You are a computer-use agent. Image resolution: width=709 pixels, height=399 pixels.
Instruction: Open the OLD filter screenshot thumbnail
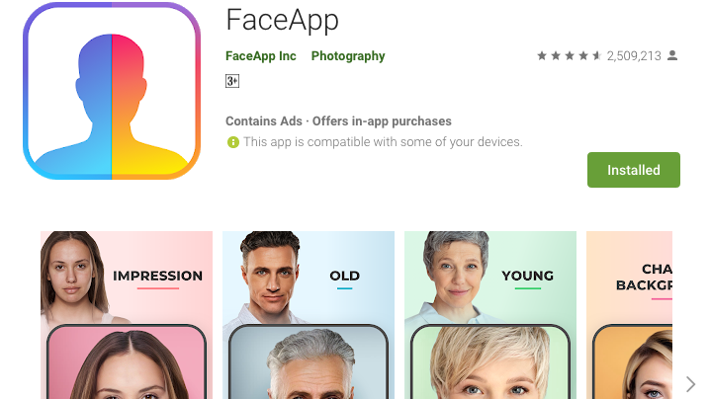(309, 315)
